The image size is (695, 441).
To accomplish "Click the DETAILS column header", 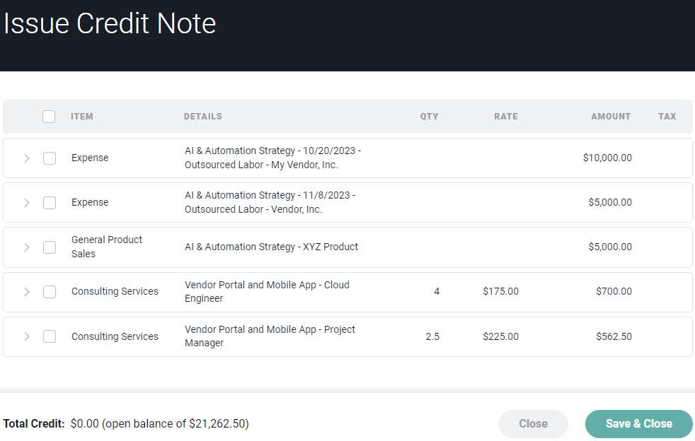I will [203, 117].
